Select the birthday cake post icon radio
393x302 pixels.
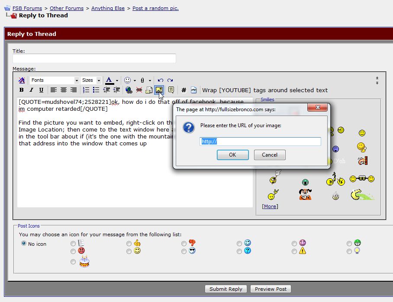(73, 262)
